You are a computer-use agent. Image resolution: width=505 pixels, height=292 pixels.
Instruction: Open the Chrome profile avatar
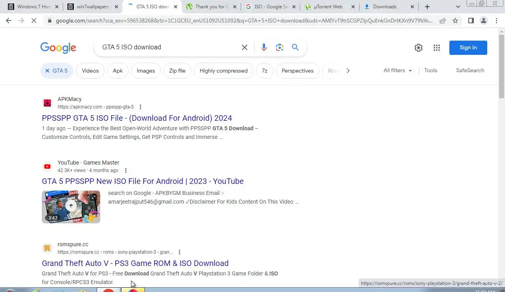click(x=483, y=21)
